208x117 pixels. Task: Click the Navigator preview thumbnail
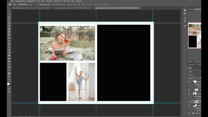click(195, 35)
